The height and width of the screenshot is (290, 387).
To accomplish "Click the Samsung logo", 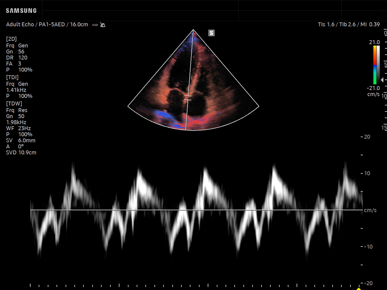I will [x=21, y=11].
